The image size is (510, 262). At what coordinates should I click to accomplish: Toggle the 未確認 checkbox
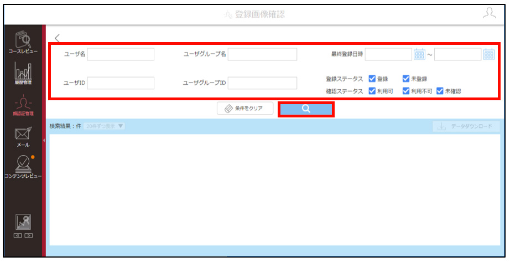[440, 91]
